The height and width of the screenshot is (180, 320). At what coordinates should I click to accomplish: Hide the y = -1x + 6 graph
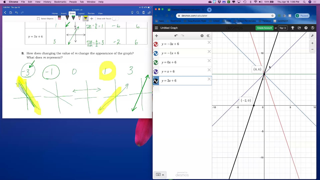pyautogui.click(x=156, y=53)
